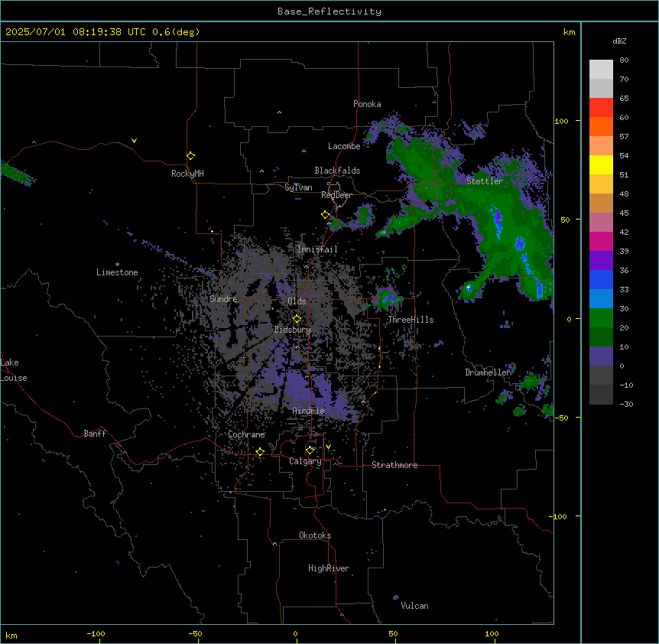Click the yellow V marker northwest of RockyMH
659x644 pixels.
134,141
